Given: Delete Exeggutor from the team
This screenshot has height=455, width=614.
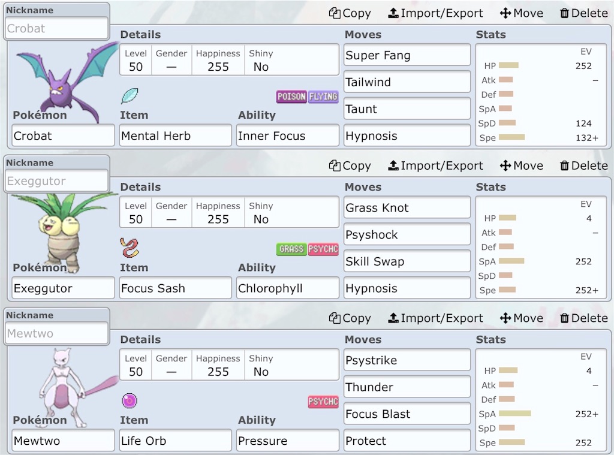Looking at the screenshot, I should click(x=583, y=165).
